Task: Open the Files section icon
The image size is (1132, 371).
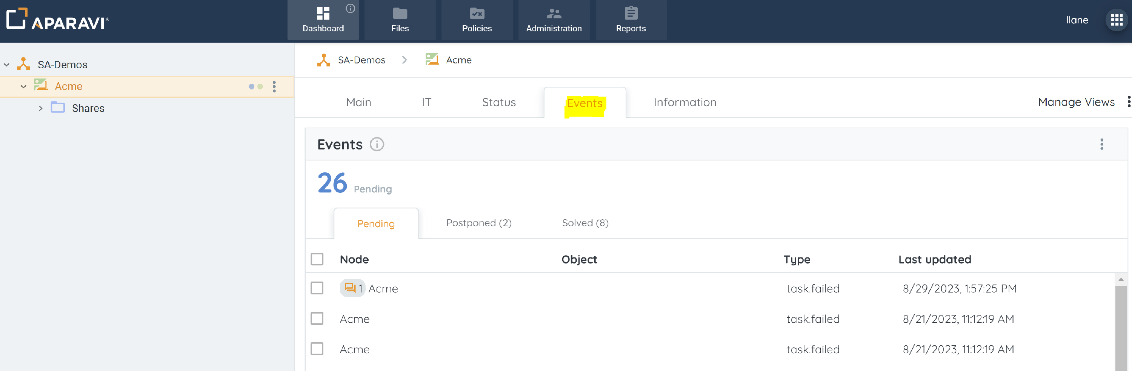Action: point(400,14)
